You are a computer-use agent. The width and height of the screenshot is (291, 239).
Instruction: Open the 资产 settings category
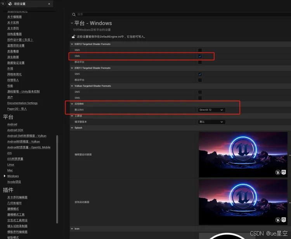pos(10,97)
